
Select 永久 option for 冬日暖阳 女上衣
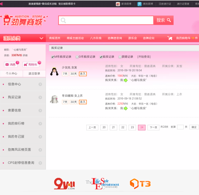pos(83,102)
